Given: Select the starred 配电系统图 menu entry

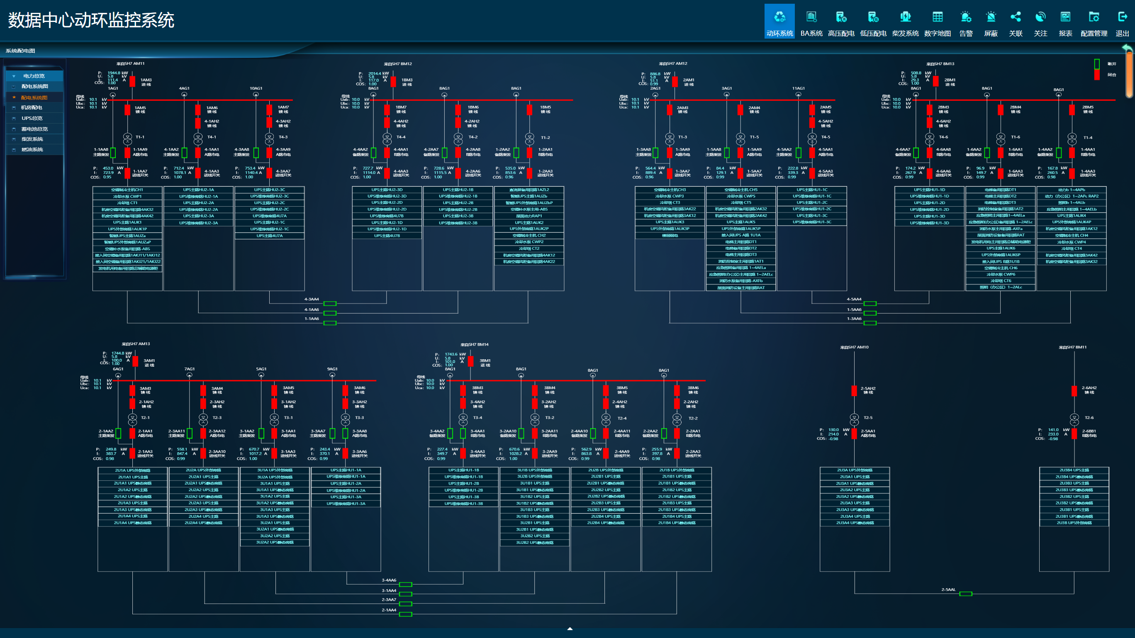Looking at the screenshot, I should click(x=34, y=97).
